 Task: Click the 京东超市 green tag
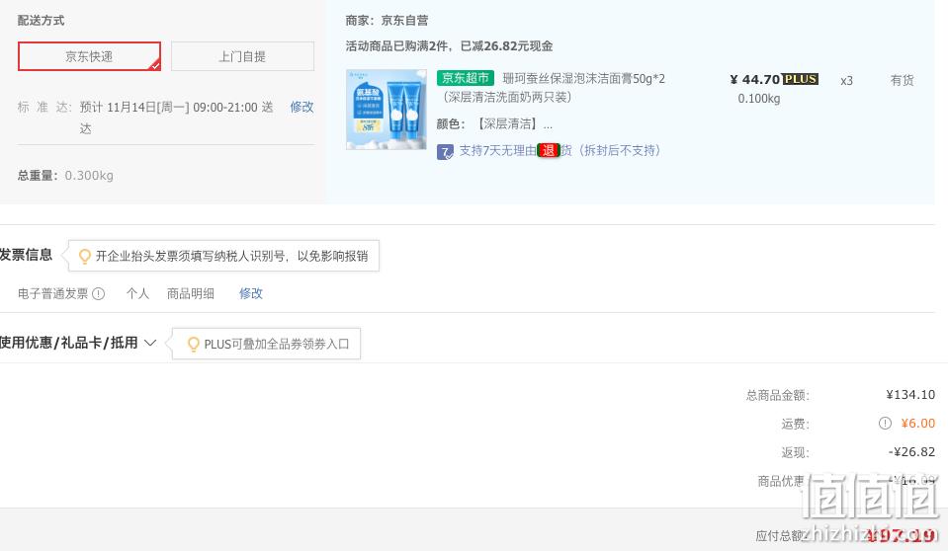pos(466,78)
